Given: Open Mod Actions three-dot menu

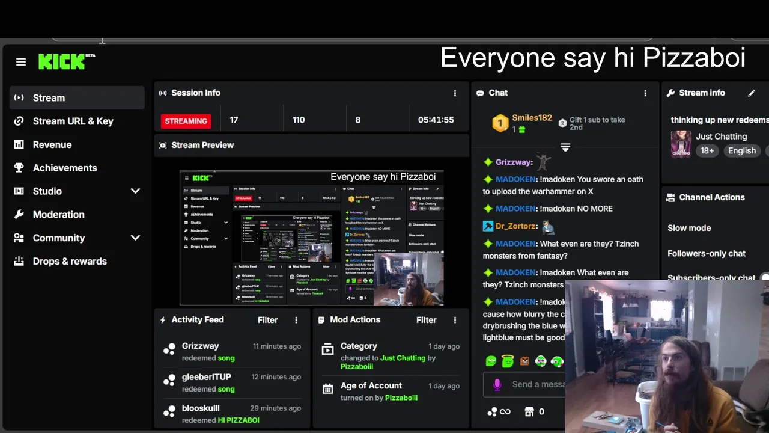Looking at the screenshot, I should click(x=455, y=320).
